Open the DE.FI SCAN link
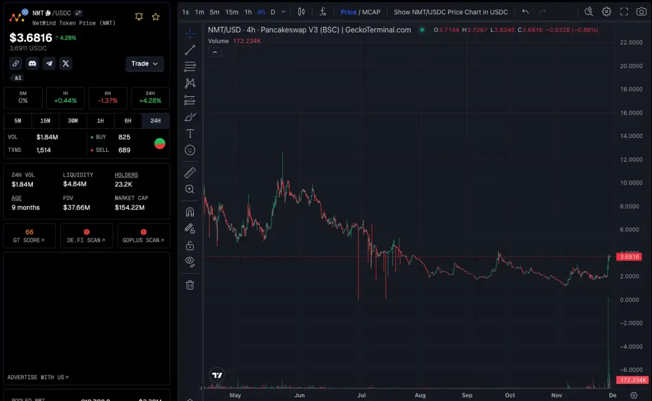Screen dimensions: 652x401 click(87, 235)
